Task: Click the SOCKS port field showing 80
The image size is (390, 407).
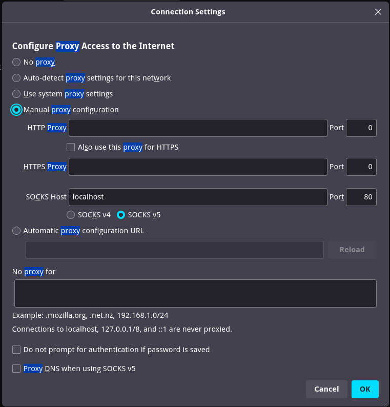Action: (361, 197)
